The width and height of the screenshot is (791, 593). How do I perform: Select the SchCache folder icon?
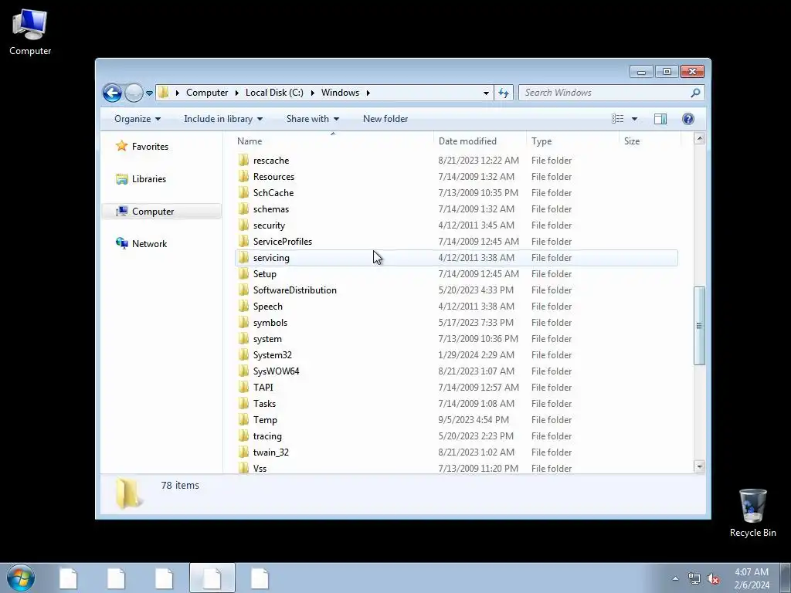(243, 192)
